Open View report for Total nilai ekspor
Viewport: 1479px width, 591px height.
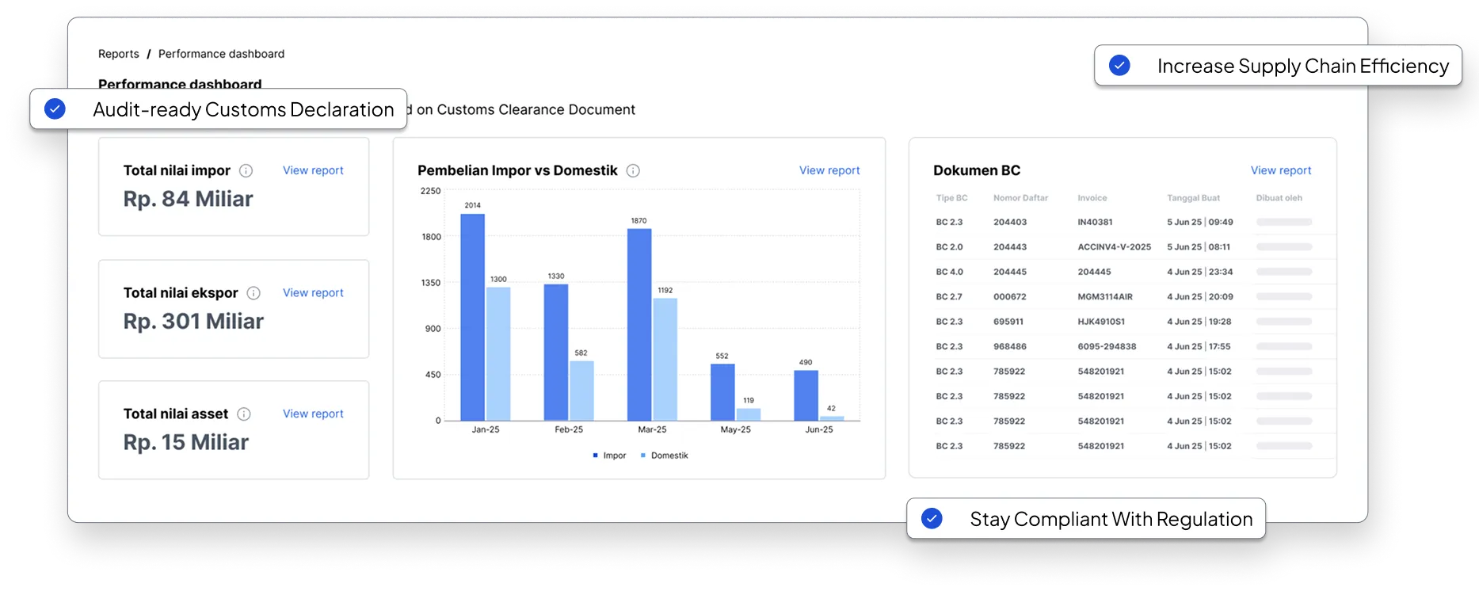point(313,293)
